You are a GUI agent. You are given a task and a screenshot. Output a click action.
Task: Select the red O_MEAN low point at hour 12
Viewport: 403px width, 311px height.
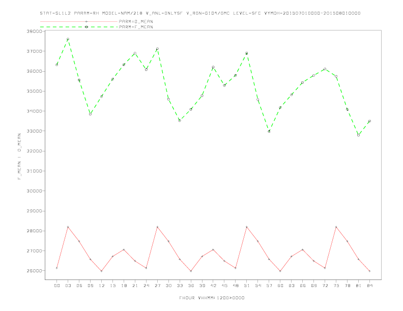coord(102,271)
